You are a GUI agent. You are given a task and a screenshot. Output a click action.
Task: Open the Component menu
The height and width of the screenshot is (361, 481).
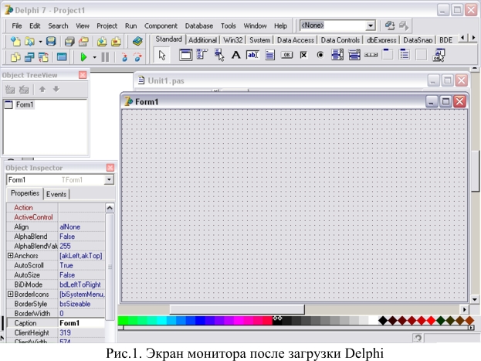tap(161, 26)
